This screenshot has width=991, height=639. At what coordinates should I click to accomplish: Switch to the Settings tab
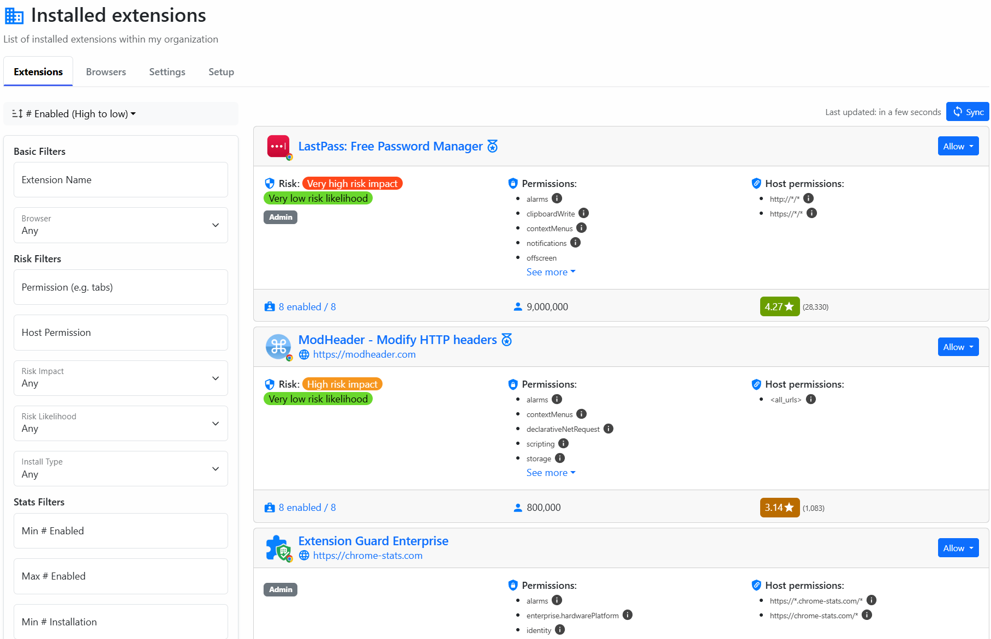pos(167,72)
